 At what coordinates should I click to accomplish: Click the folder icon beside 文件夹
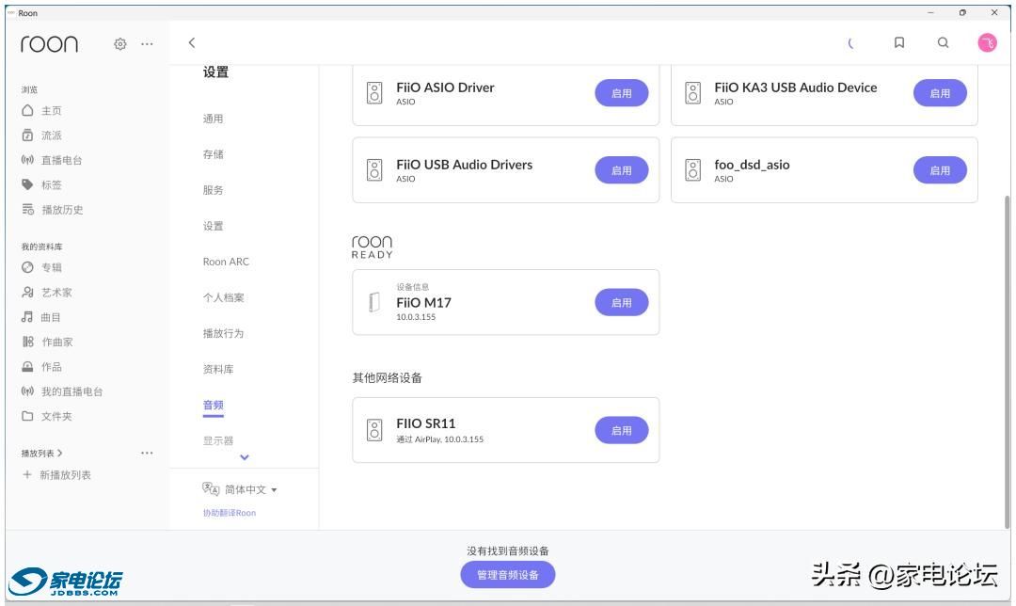coord(27,416)
